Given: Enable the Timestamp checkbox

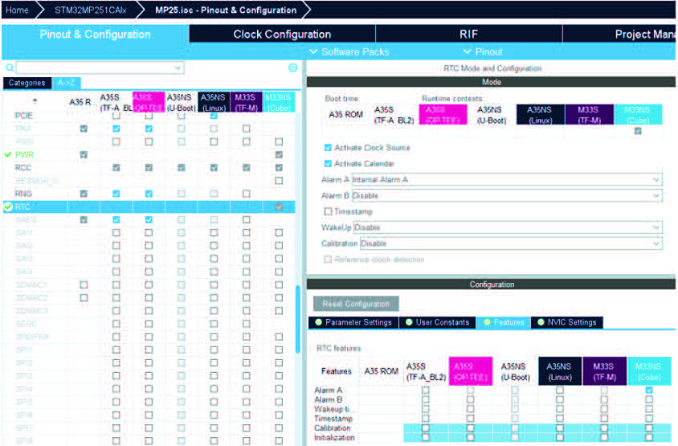Looking at the screenshot, I should point(329,211).
